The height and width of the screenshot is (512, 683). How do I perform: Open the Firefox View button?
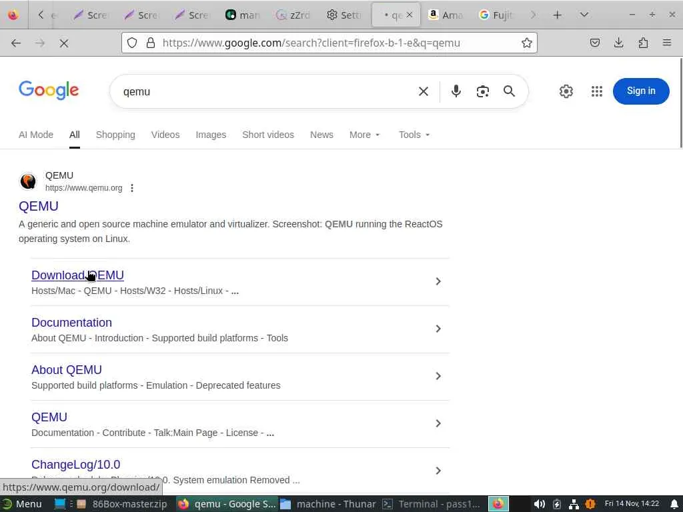pyautogui.click(x=13, y=15)
